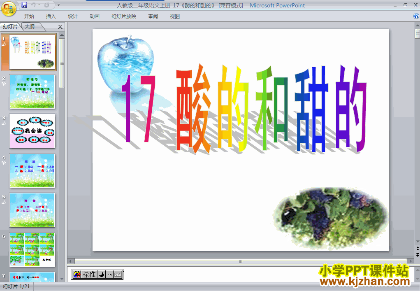This screenshot has width=420, height=291.
Task: Minimize the PowerPoint window
Action: (395, 5)
